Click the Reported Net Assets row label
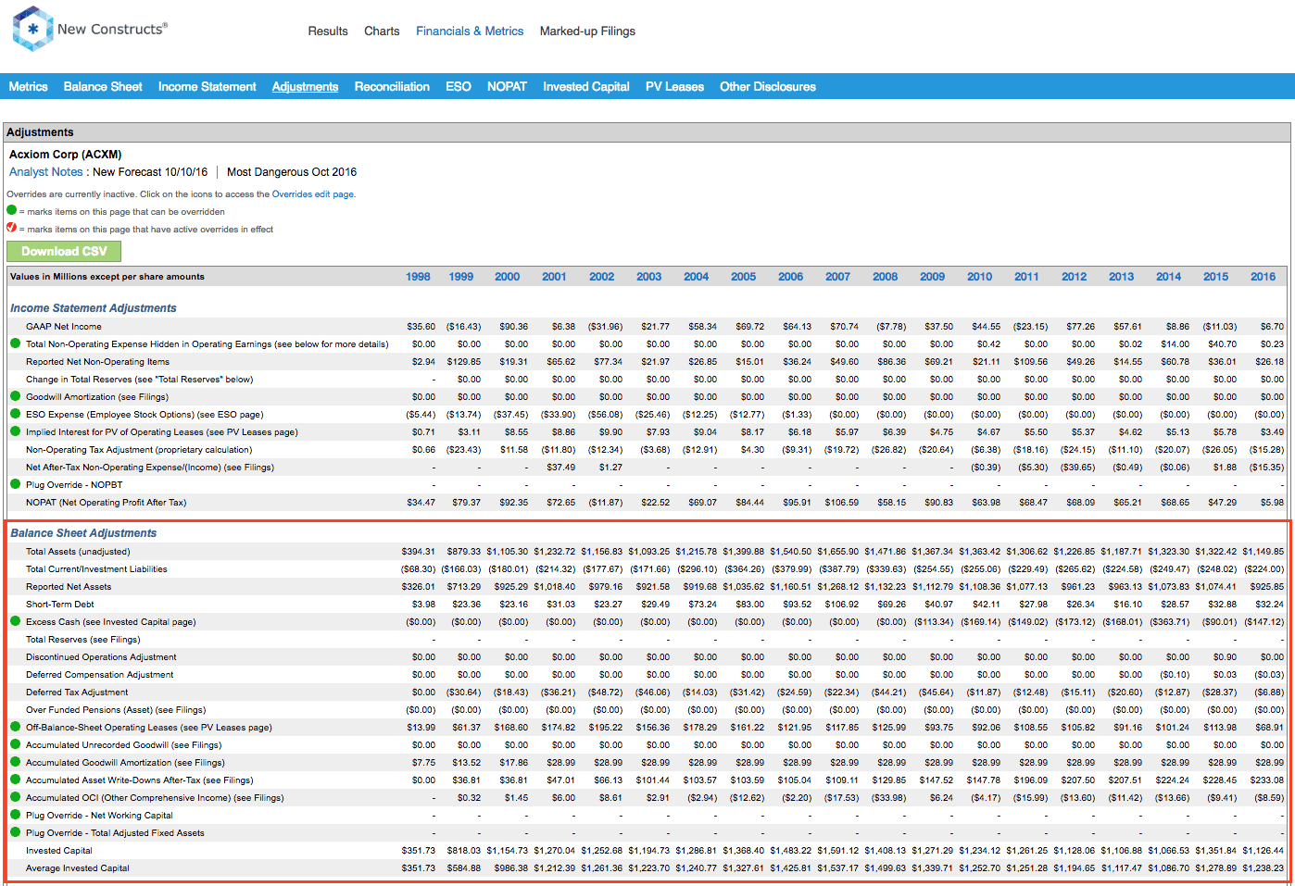The image size is (1295, 886). [x=69, y=587]
